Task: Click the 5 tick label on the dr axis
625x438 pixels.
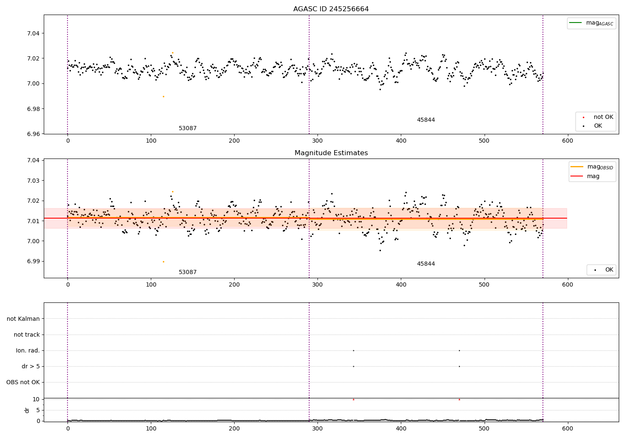Action: [x=38, y=410]
